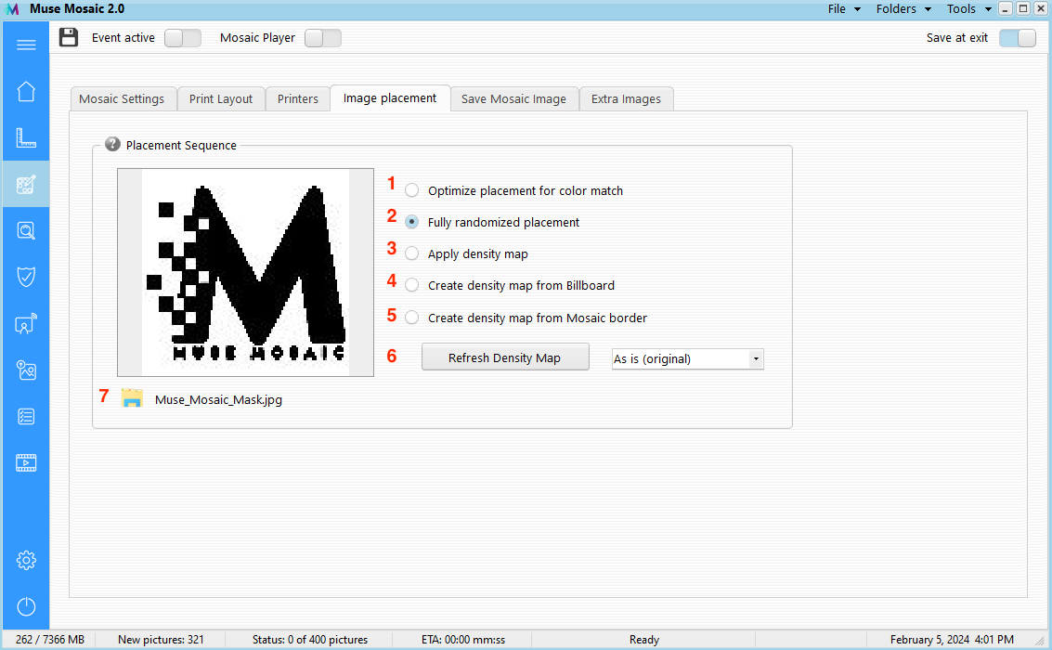This screenshot has width=1052, height=650.
Task: Go to the Home sidebar icon
Action: [x=26, y=91]
